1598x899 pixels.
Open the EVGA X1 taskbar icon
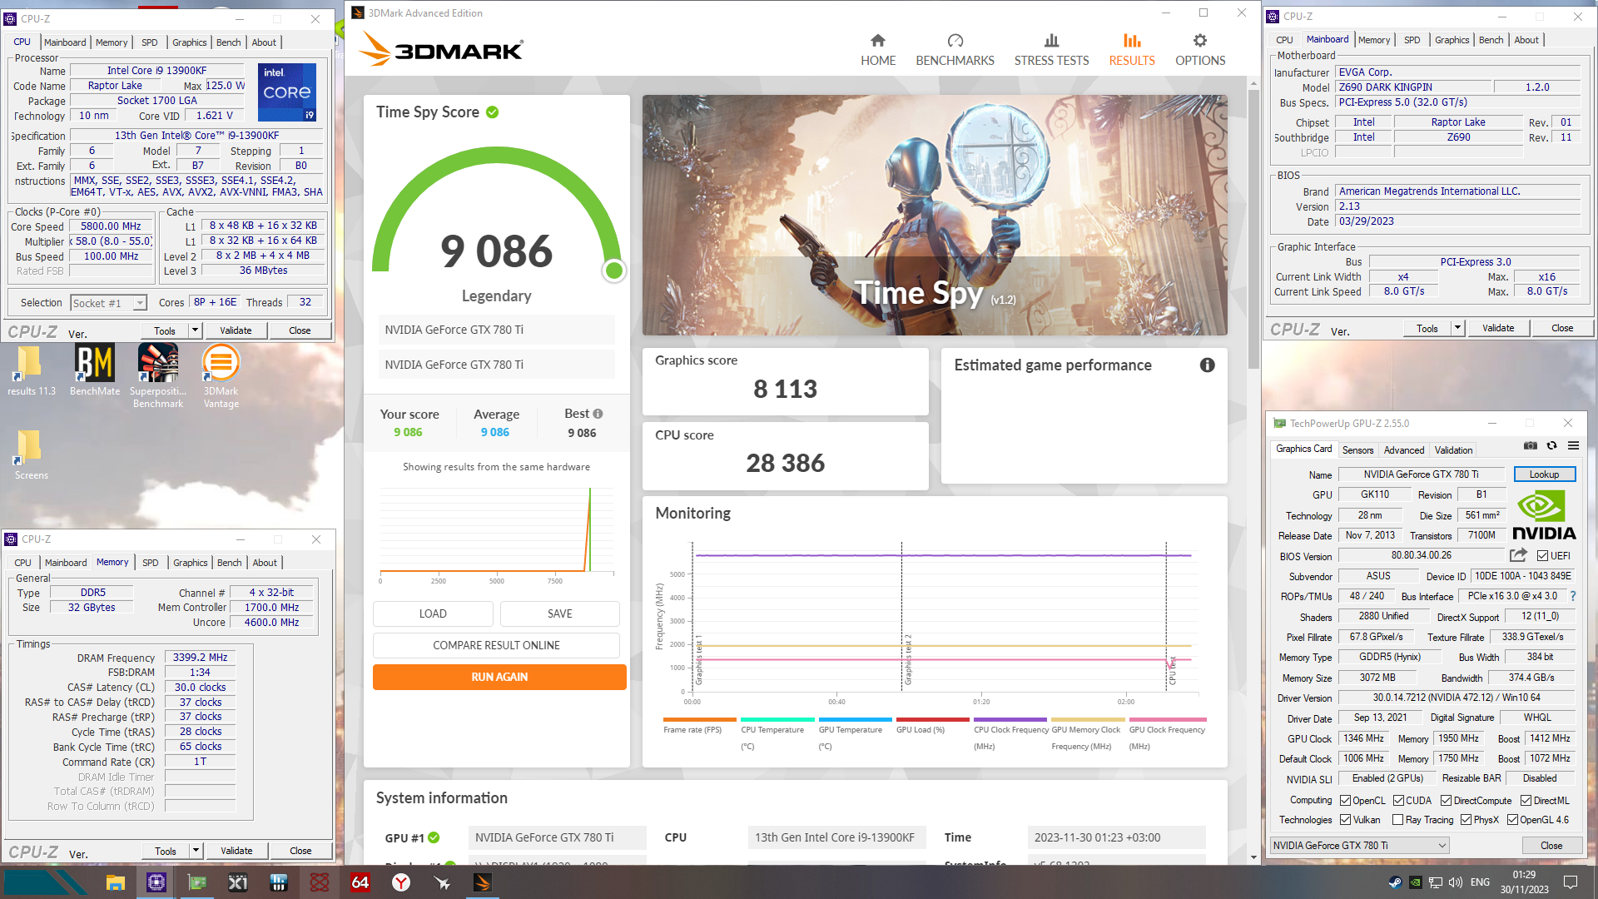pos(237,882)
